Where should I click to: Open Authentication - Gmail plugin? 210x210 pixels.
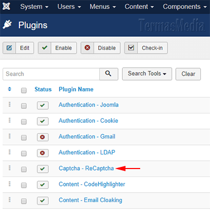87,136
